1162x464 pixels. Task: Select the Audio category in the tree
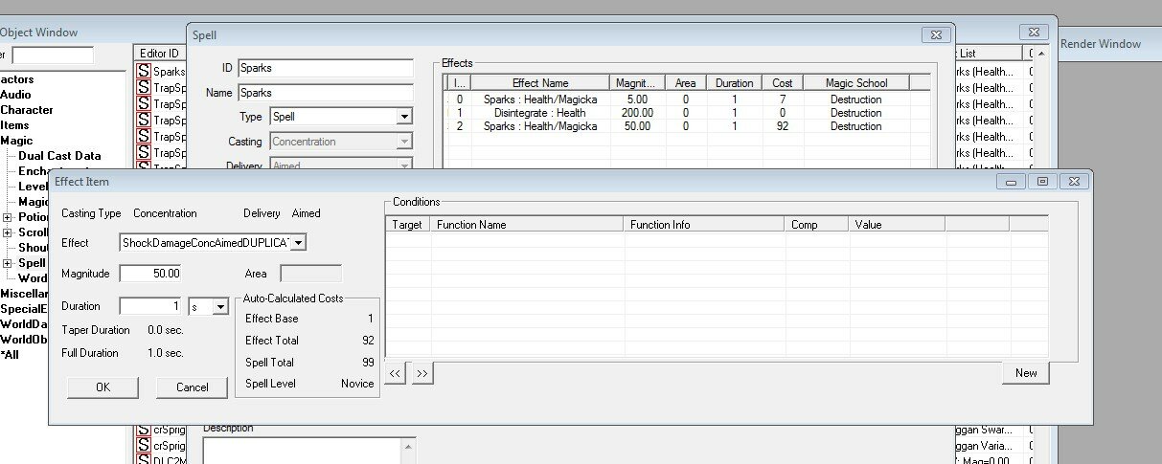coord(15,95)
